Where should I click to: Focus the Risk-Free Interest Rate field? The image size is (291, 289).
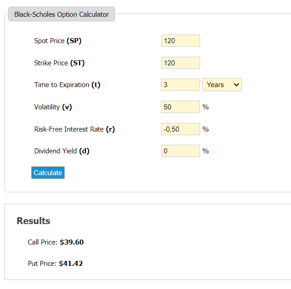(x=181, y=129)
